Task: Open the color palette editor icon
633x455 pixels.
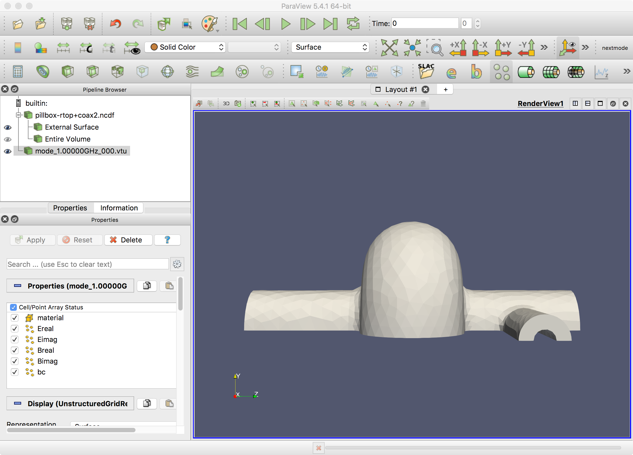Action: coord(210,24)
